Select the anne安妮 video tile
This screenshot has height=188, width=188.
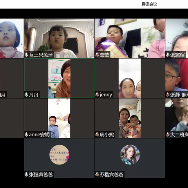coord(59,118)
